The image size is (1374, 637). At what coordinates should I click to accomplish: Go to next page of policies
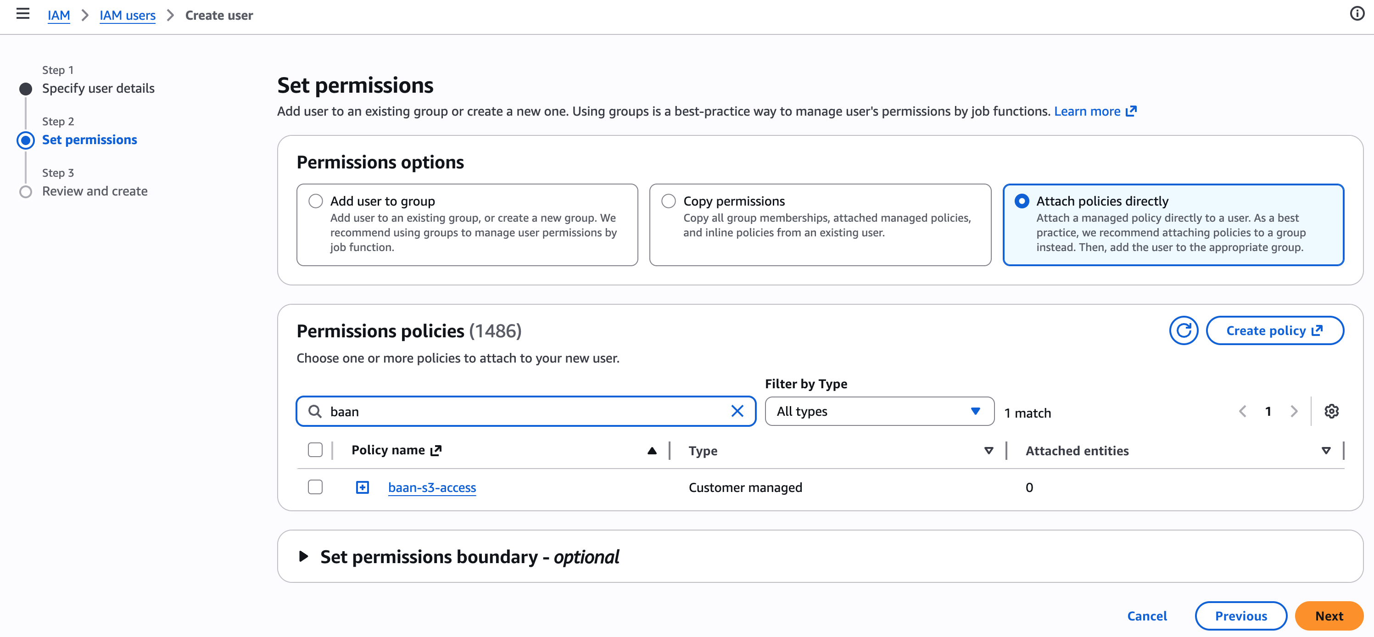pyautogui.click(x=1293, y=411)
